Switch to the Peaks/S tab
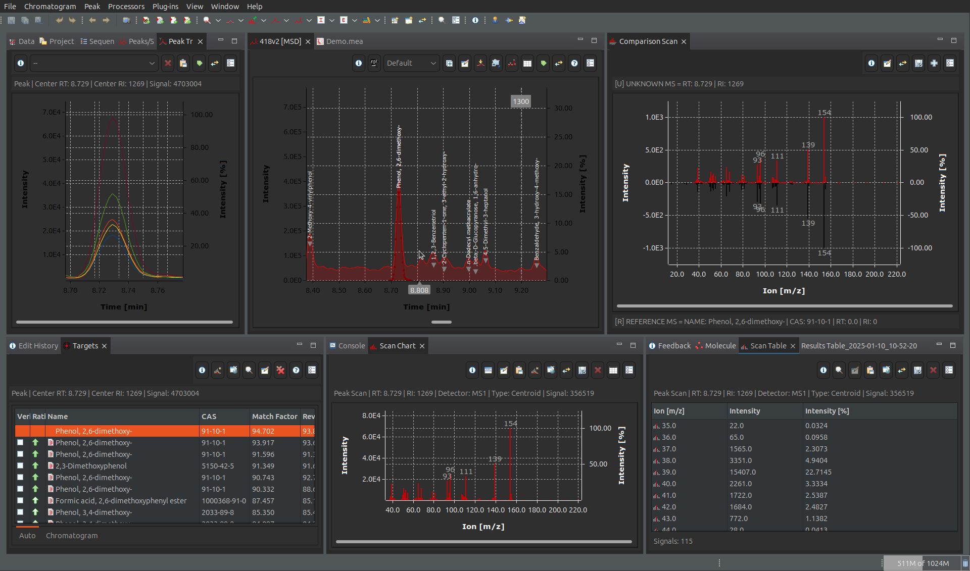Viewport: 970px width, 571px height. pos(136,41)
